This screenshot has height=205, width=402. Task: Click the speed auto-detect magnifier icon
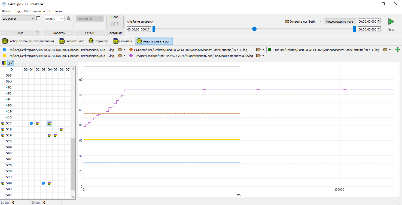[x=69, y=19]
